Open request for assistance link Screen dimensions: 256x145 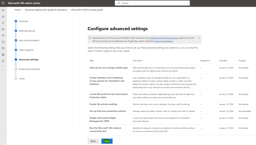(x=163, y=41)
